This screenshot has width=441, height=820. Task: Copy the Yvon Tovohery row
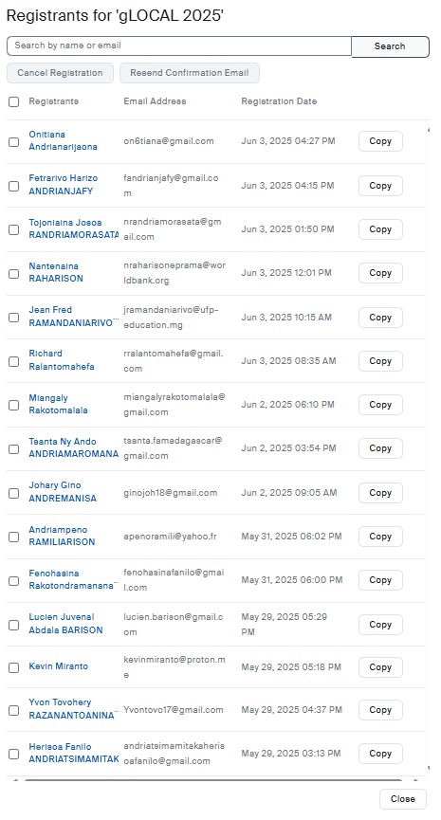(380, 710)
